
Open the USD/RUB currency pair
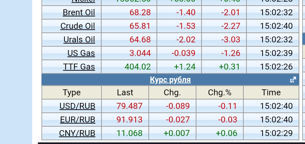[x=77, y=106]
